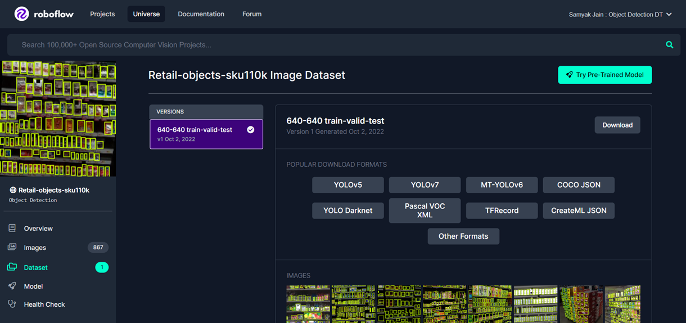Click the Try Pre-Trained Model button
The height and width of the screenshot is (323, 686).
(604, 75)
